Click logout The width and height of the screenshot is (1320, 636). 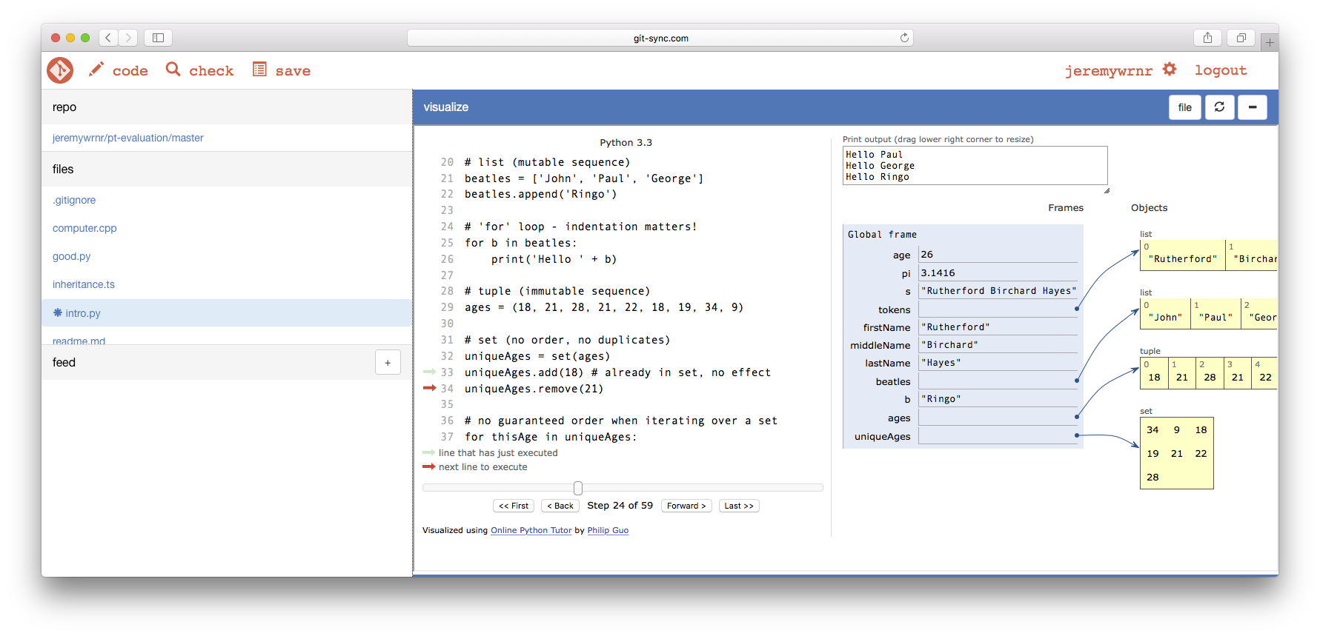point(1221,70)
